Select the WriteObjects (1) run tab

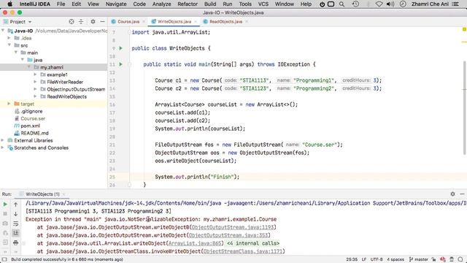tap(42, 194)
